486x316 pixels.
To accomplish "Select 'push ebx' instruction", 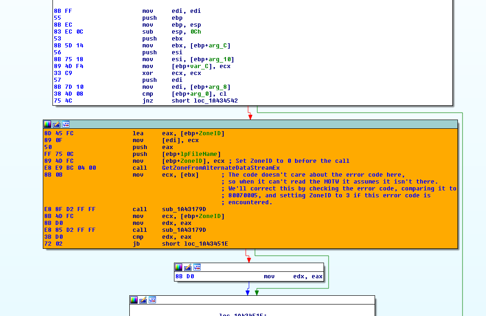I will [162, 39].
